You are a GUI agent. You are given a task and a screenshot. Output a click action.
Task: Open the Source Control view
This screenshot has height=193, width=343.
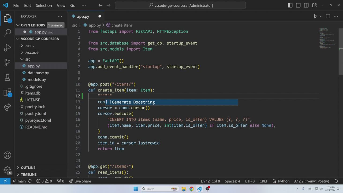7,62
